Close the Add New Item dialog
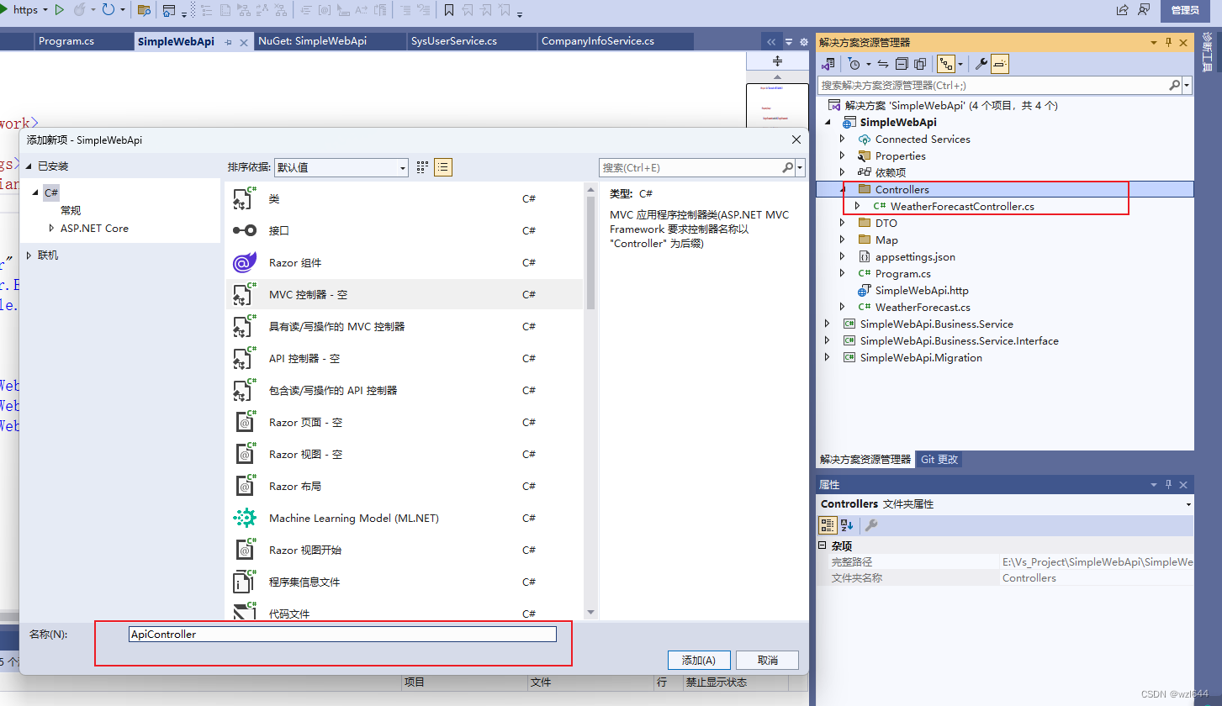1222x706 pixels. [x=796, y=140]
